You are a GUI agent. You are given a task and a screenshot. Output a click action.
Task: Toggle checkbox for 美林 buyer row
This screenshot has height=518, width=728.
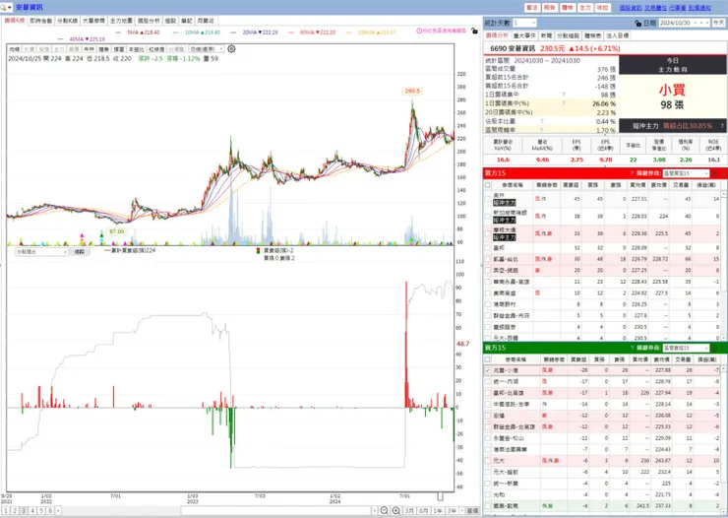(x=488, y=199)
